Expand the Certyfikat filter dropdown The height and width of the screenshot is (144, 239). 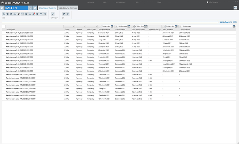pos(84,26)
